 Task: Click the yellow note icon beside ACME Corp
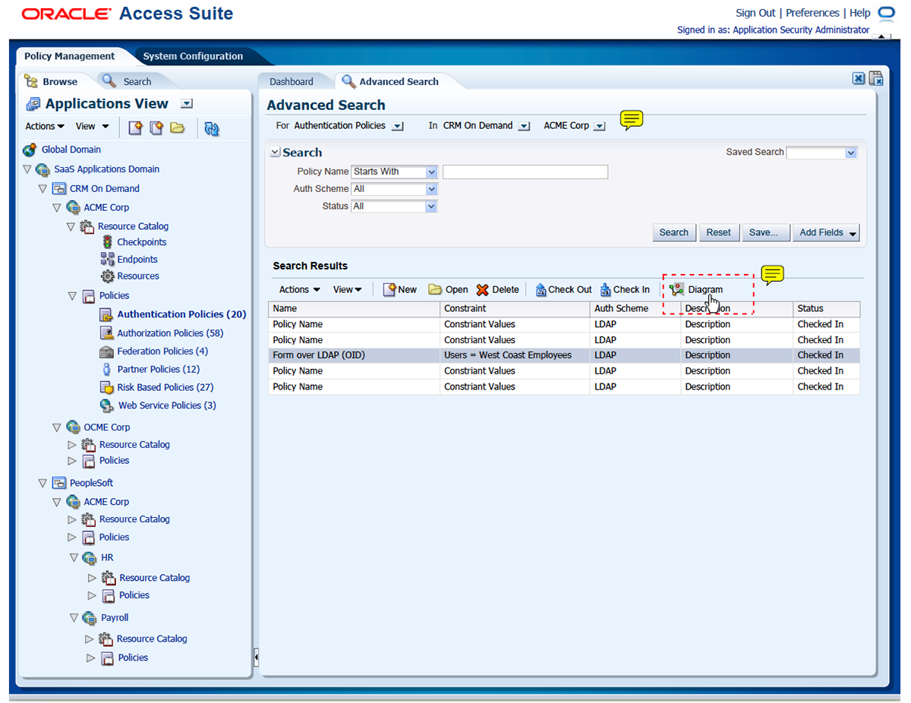coord(632,119)
